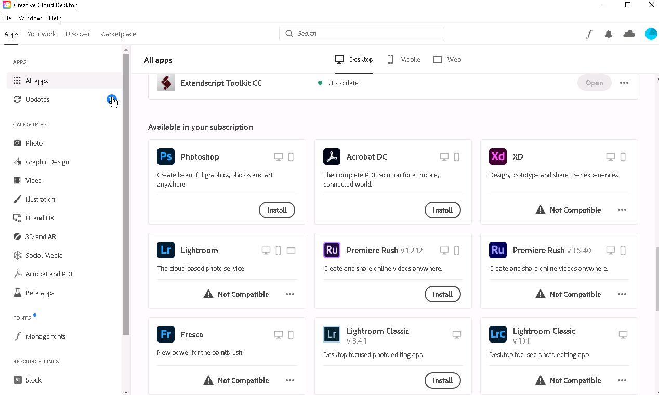This screenshot has width=659, height=395.
Task: Open the notifications bell
Action: click(609, 34)
